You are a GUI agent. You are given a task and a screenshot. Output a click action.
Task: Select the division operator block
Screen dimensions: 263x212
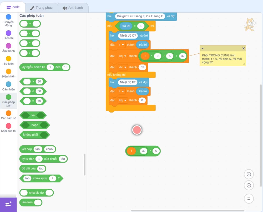click(x=30, y=53)
